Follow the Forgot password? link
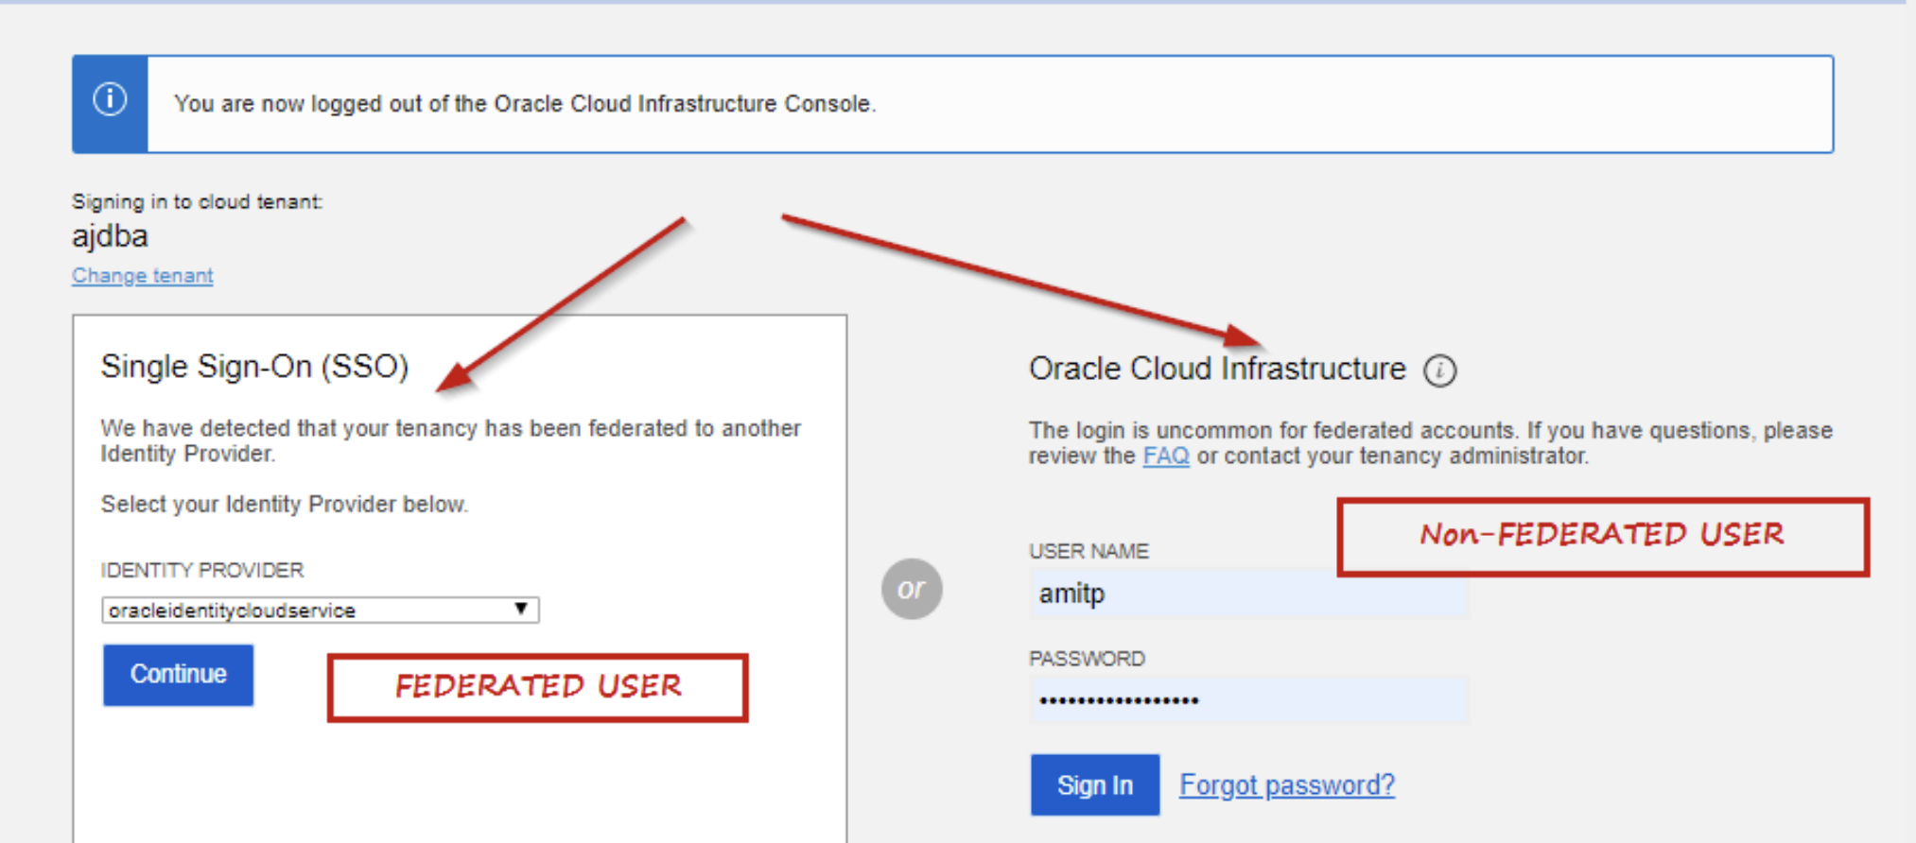 click(x=1286, y=785)
